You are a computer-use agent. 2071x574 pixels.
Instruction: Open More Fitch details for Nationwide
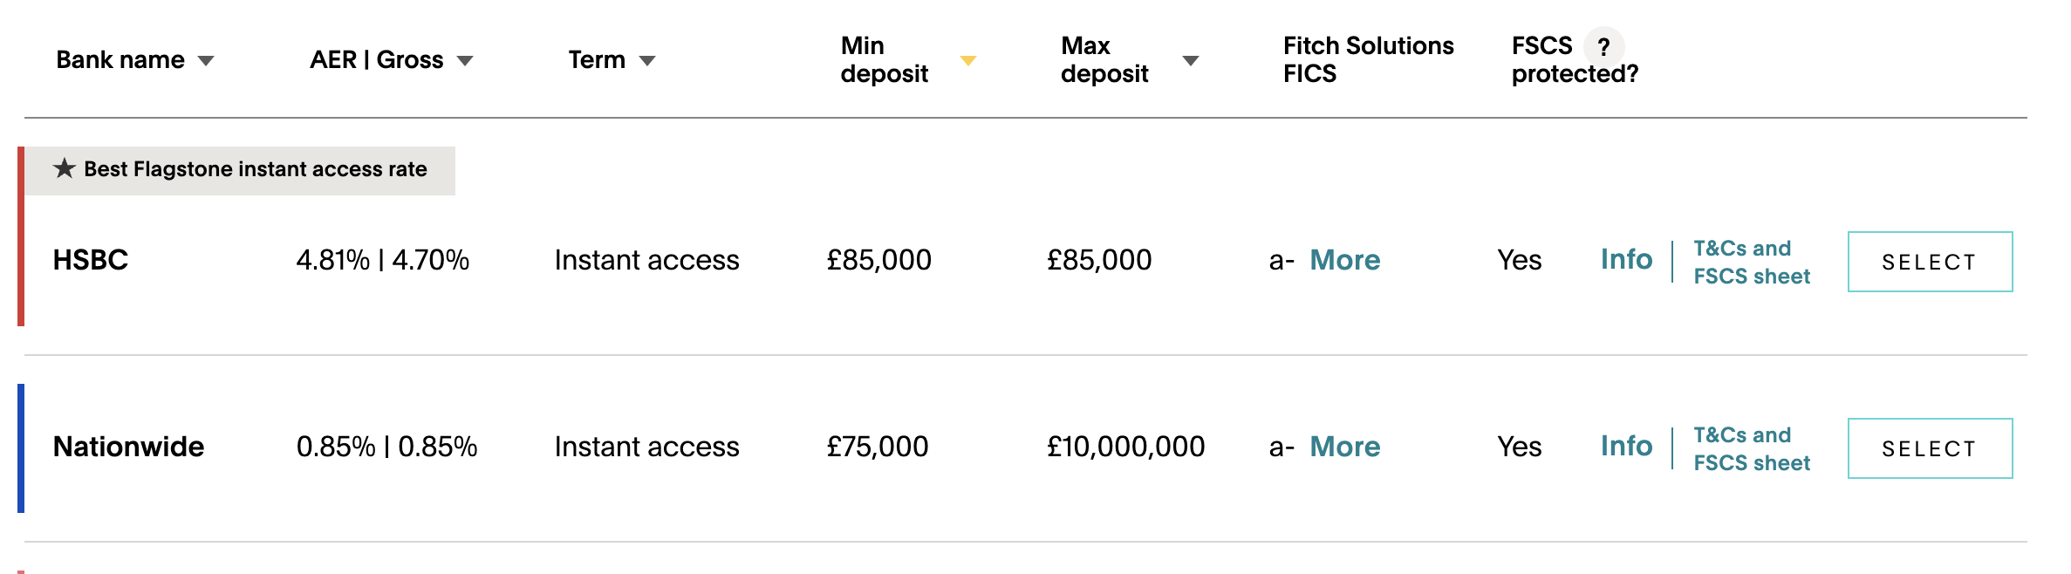click(x=1345, y=447)
